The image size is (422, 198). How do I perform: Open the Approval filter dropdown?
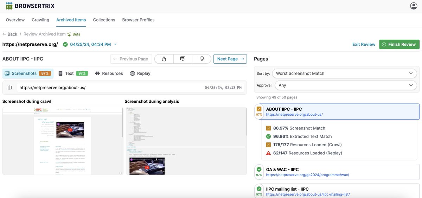[x=346, y=85]
